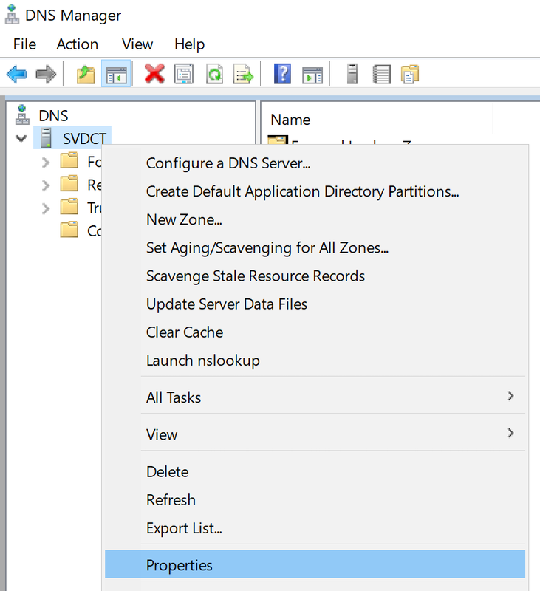
Task: Choose Launch nslookup
Action: tap(315, 361)
